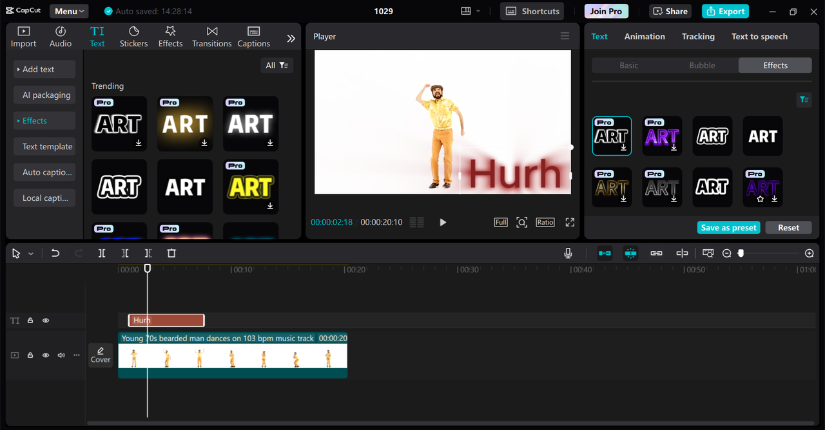Viewport: 825px width, 430px height.
Task: Open the Import media tab
Action: point(23,37)
